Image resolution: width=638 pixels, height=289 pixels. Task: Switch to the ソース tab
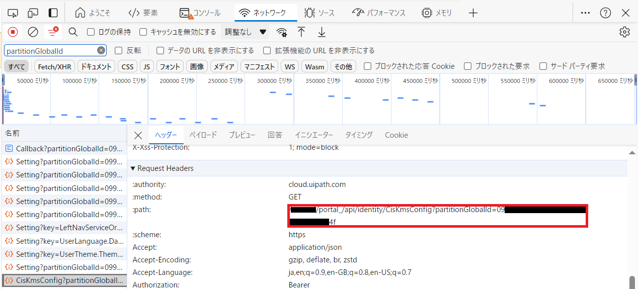[319, 13]
